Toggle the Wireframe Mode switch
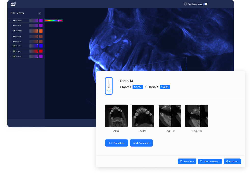 coord(205,4)
